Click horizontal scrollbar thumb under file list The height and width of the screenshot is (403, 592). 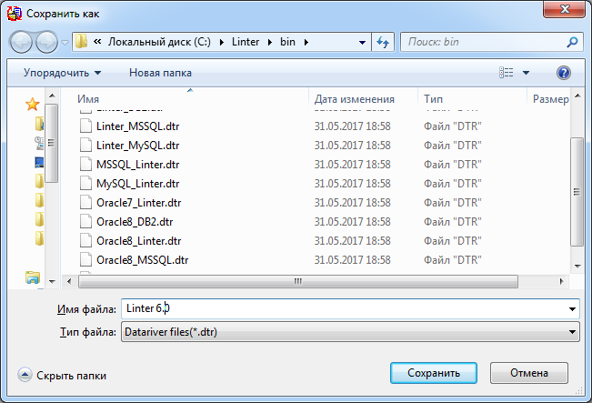click(x=298, y=281)
